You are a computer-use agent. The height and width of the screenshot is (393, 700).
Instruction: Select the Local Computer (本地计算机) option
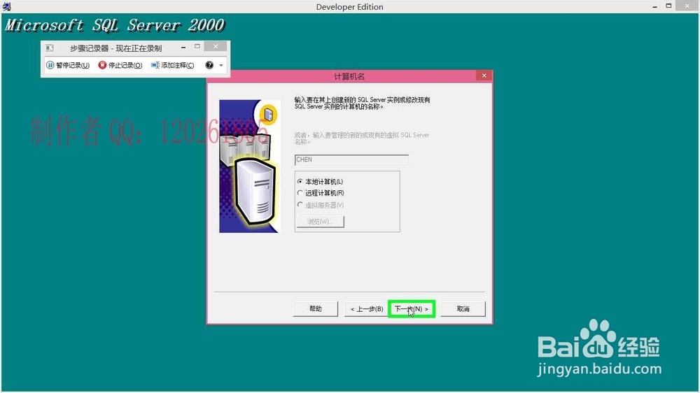[320, 182]
